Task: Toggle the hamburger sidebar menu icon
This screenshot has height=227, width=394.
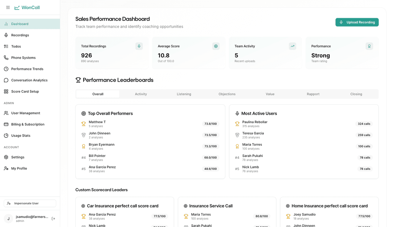Action: pyautogui.click(x=8, y=8)
